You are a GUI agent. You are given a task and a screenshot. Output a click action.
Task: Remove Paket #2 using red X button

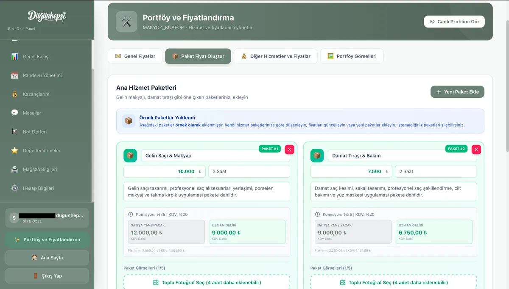(x=476, y=149)
